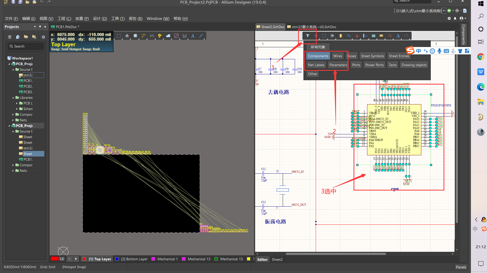The image size is (487, 273).
Task: Place a component with the PCB chip icon
Action: tap(135, 36)
